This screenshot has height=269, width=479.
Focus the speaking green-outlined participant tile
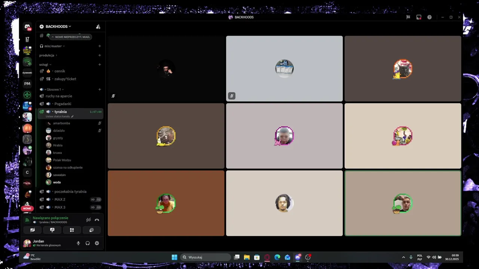point(403,203)
